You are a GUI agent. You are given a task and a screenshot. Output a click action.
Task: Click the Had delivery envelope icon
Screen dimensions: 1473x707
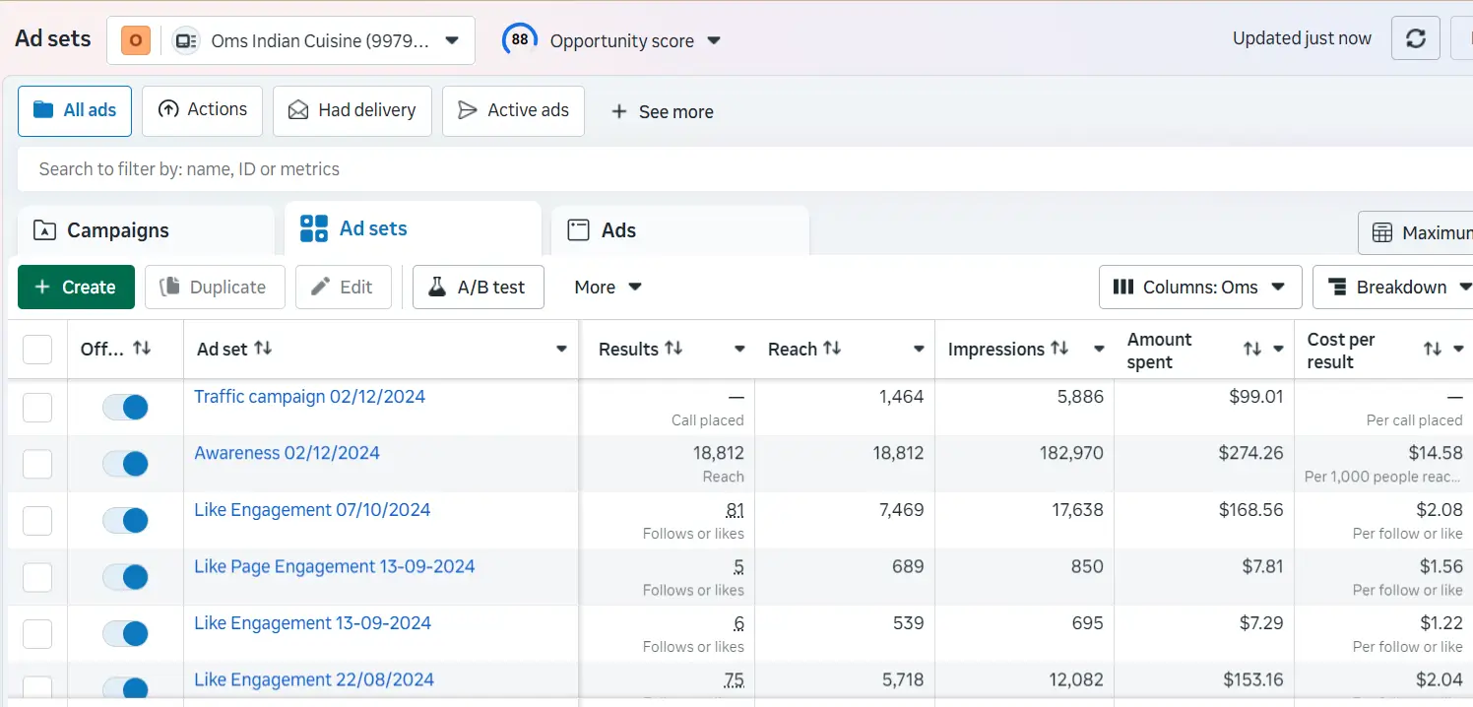298,110
